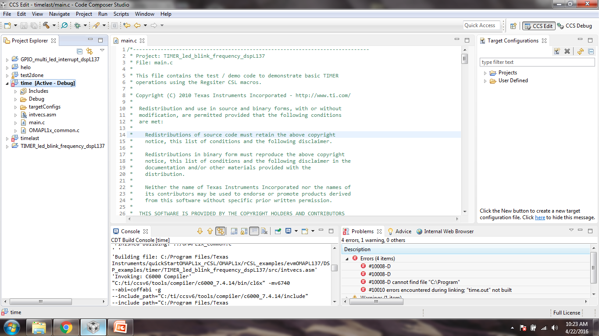Click the Code Composer Studio taskbar icon
The width and height of the screenshot is (599, 336).
click(x=93, y=327)
